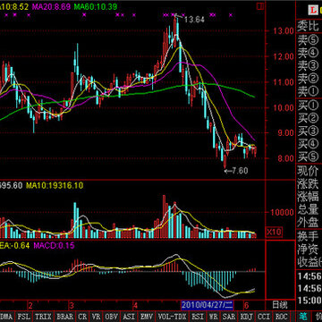Click the 买④ bid level row
Image resolution: width=322 pixels, height=322 pixels.
[x=309, y=144]
